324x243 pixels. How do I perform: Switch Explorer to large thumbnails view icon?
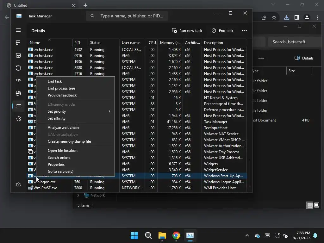[x=316, y=205]
